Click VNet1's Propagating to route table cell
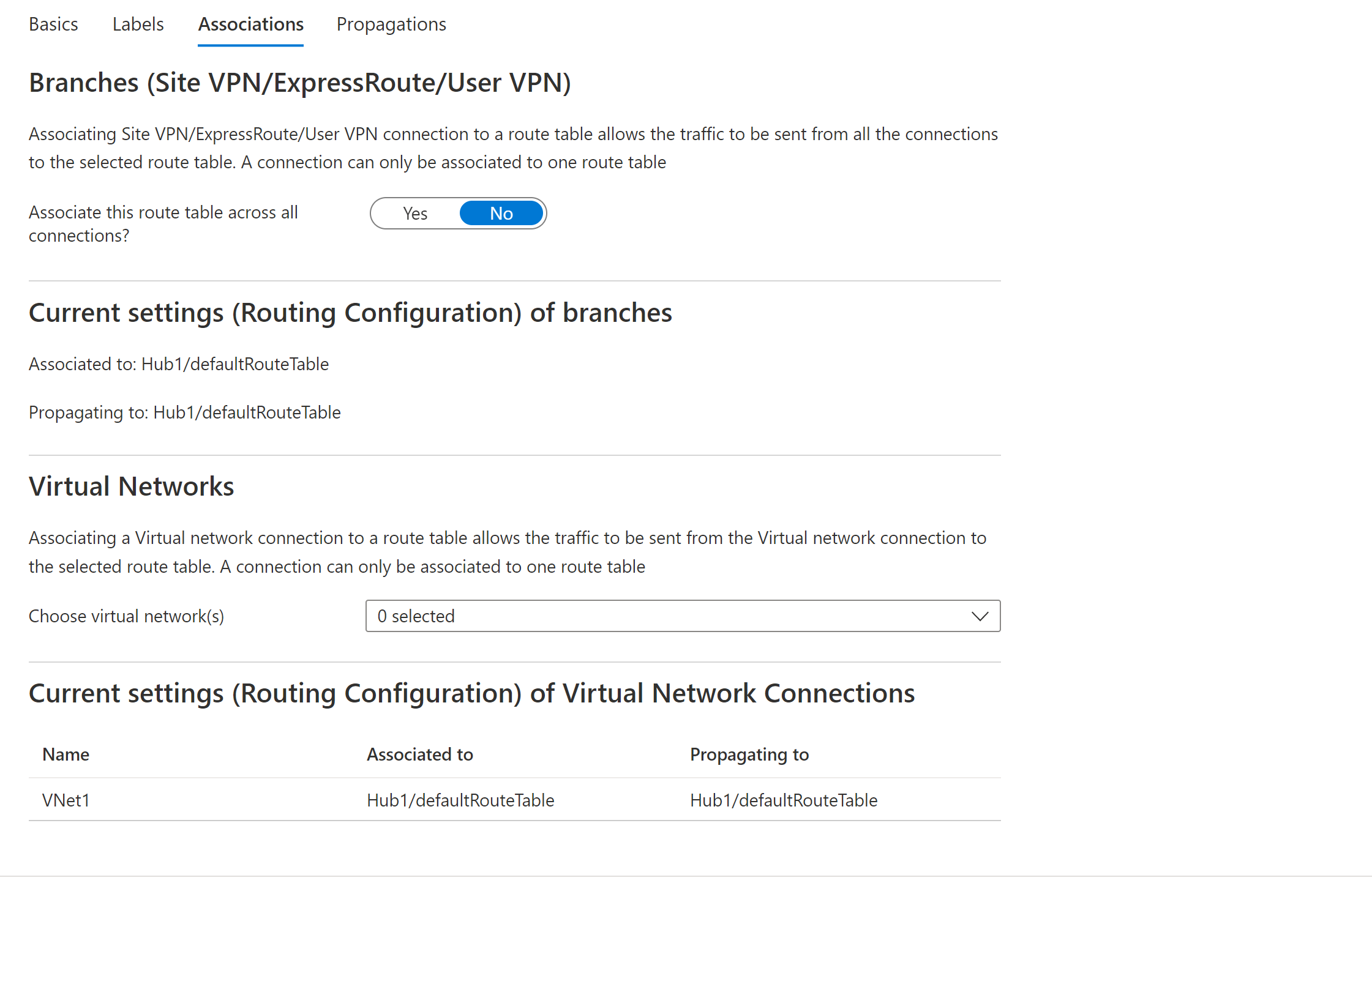This screenshot has width=1372, height=998. coord(784,800)
